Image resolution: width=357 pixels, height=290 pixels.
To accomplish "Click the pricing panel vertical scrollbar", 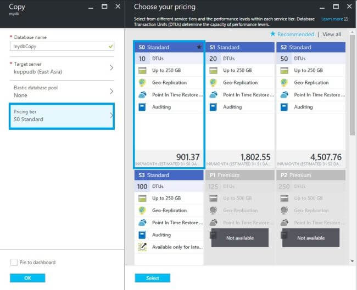I will (x=352, y=82).
